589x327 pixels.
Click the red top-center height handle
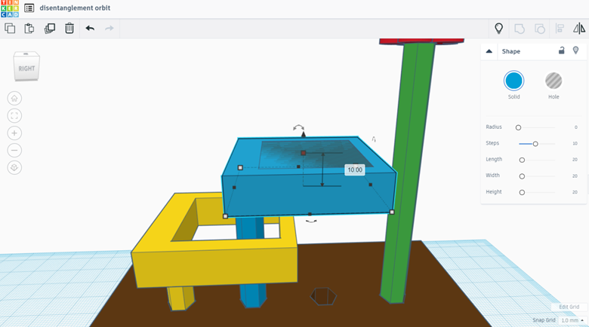pos(303,153)
